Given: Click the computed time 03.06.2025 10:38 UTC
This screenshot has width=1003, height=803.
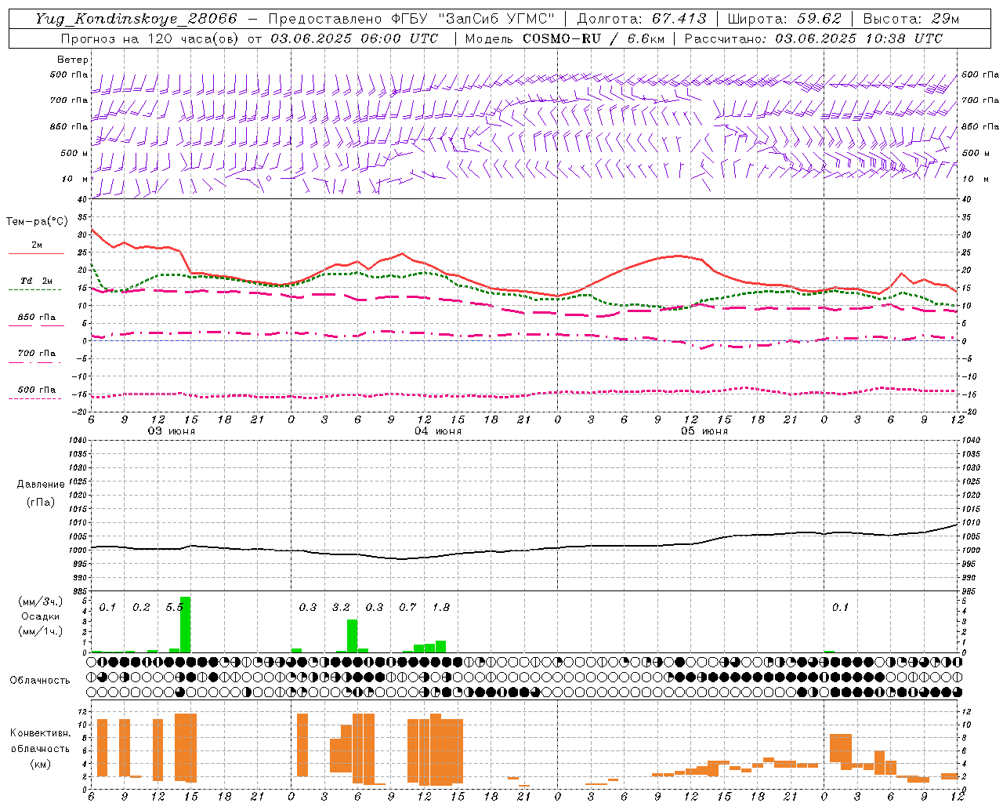Looking at the screenshot, I should (859, 38).
